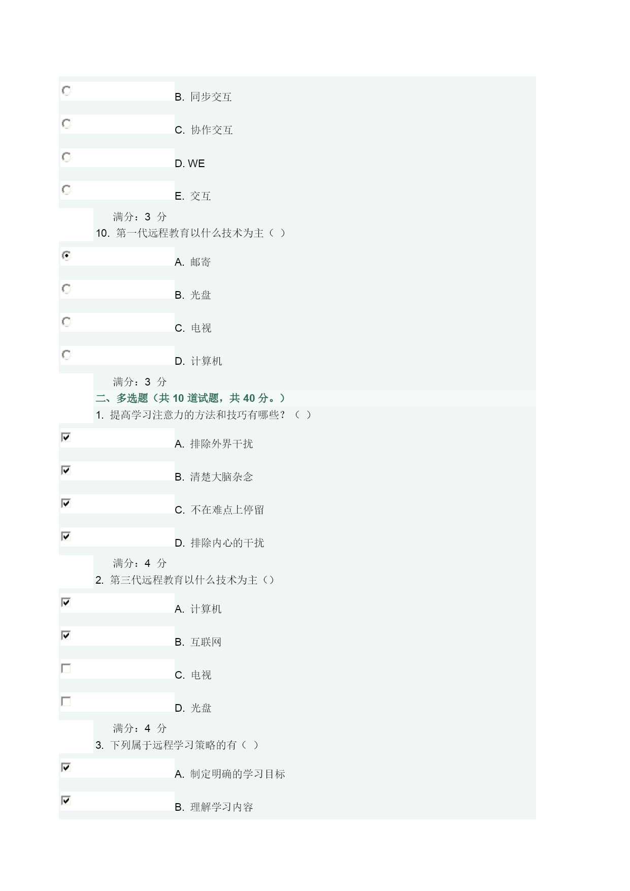The image size is (630, 891).
Task: Click the 二、多选题 section heading
Action: coord(191,398)
